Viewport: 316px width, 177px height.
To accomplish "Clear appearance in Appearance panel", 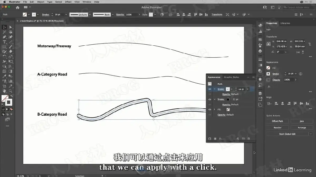I will 238,139.
